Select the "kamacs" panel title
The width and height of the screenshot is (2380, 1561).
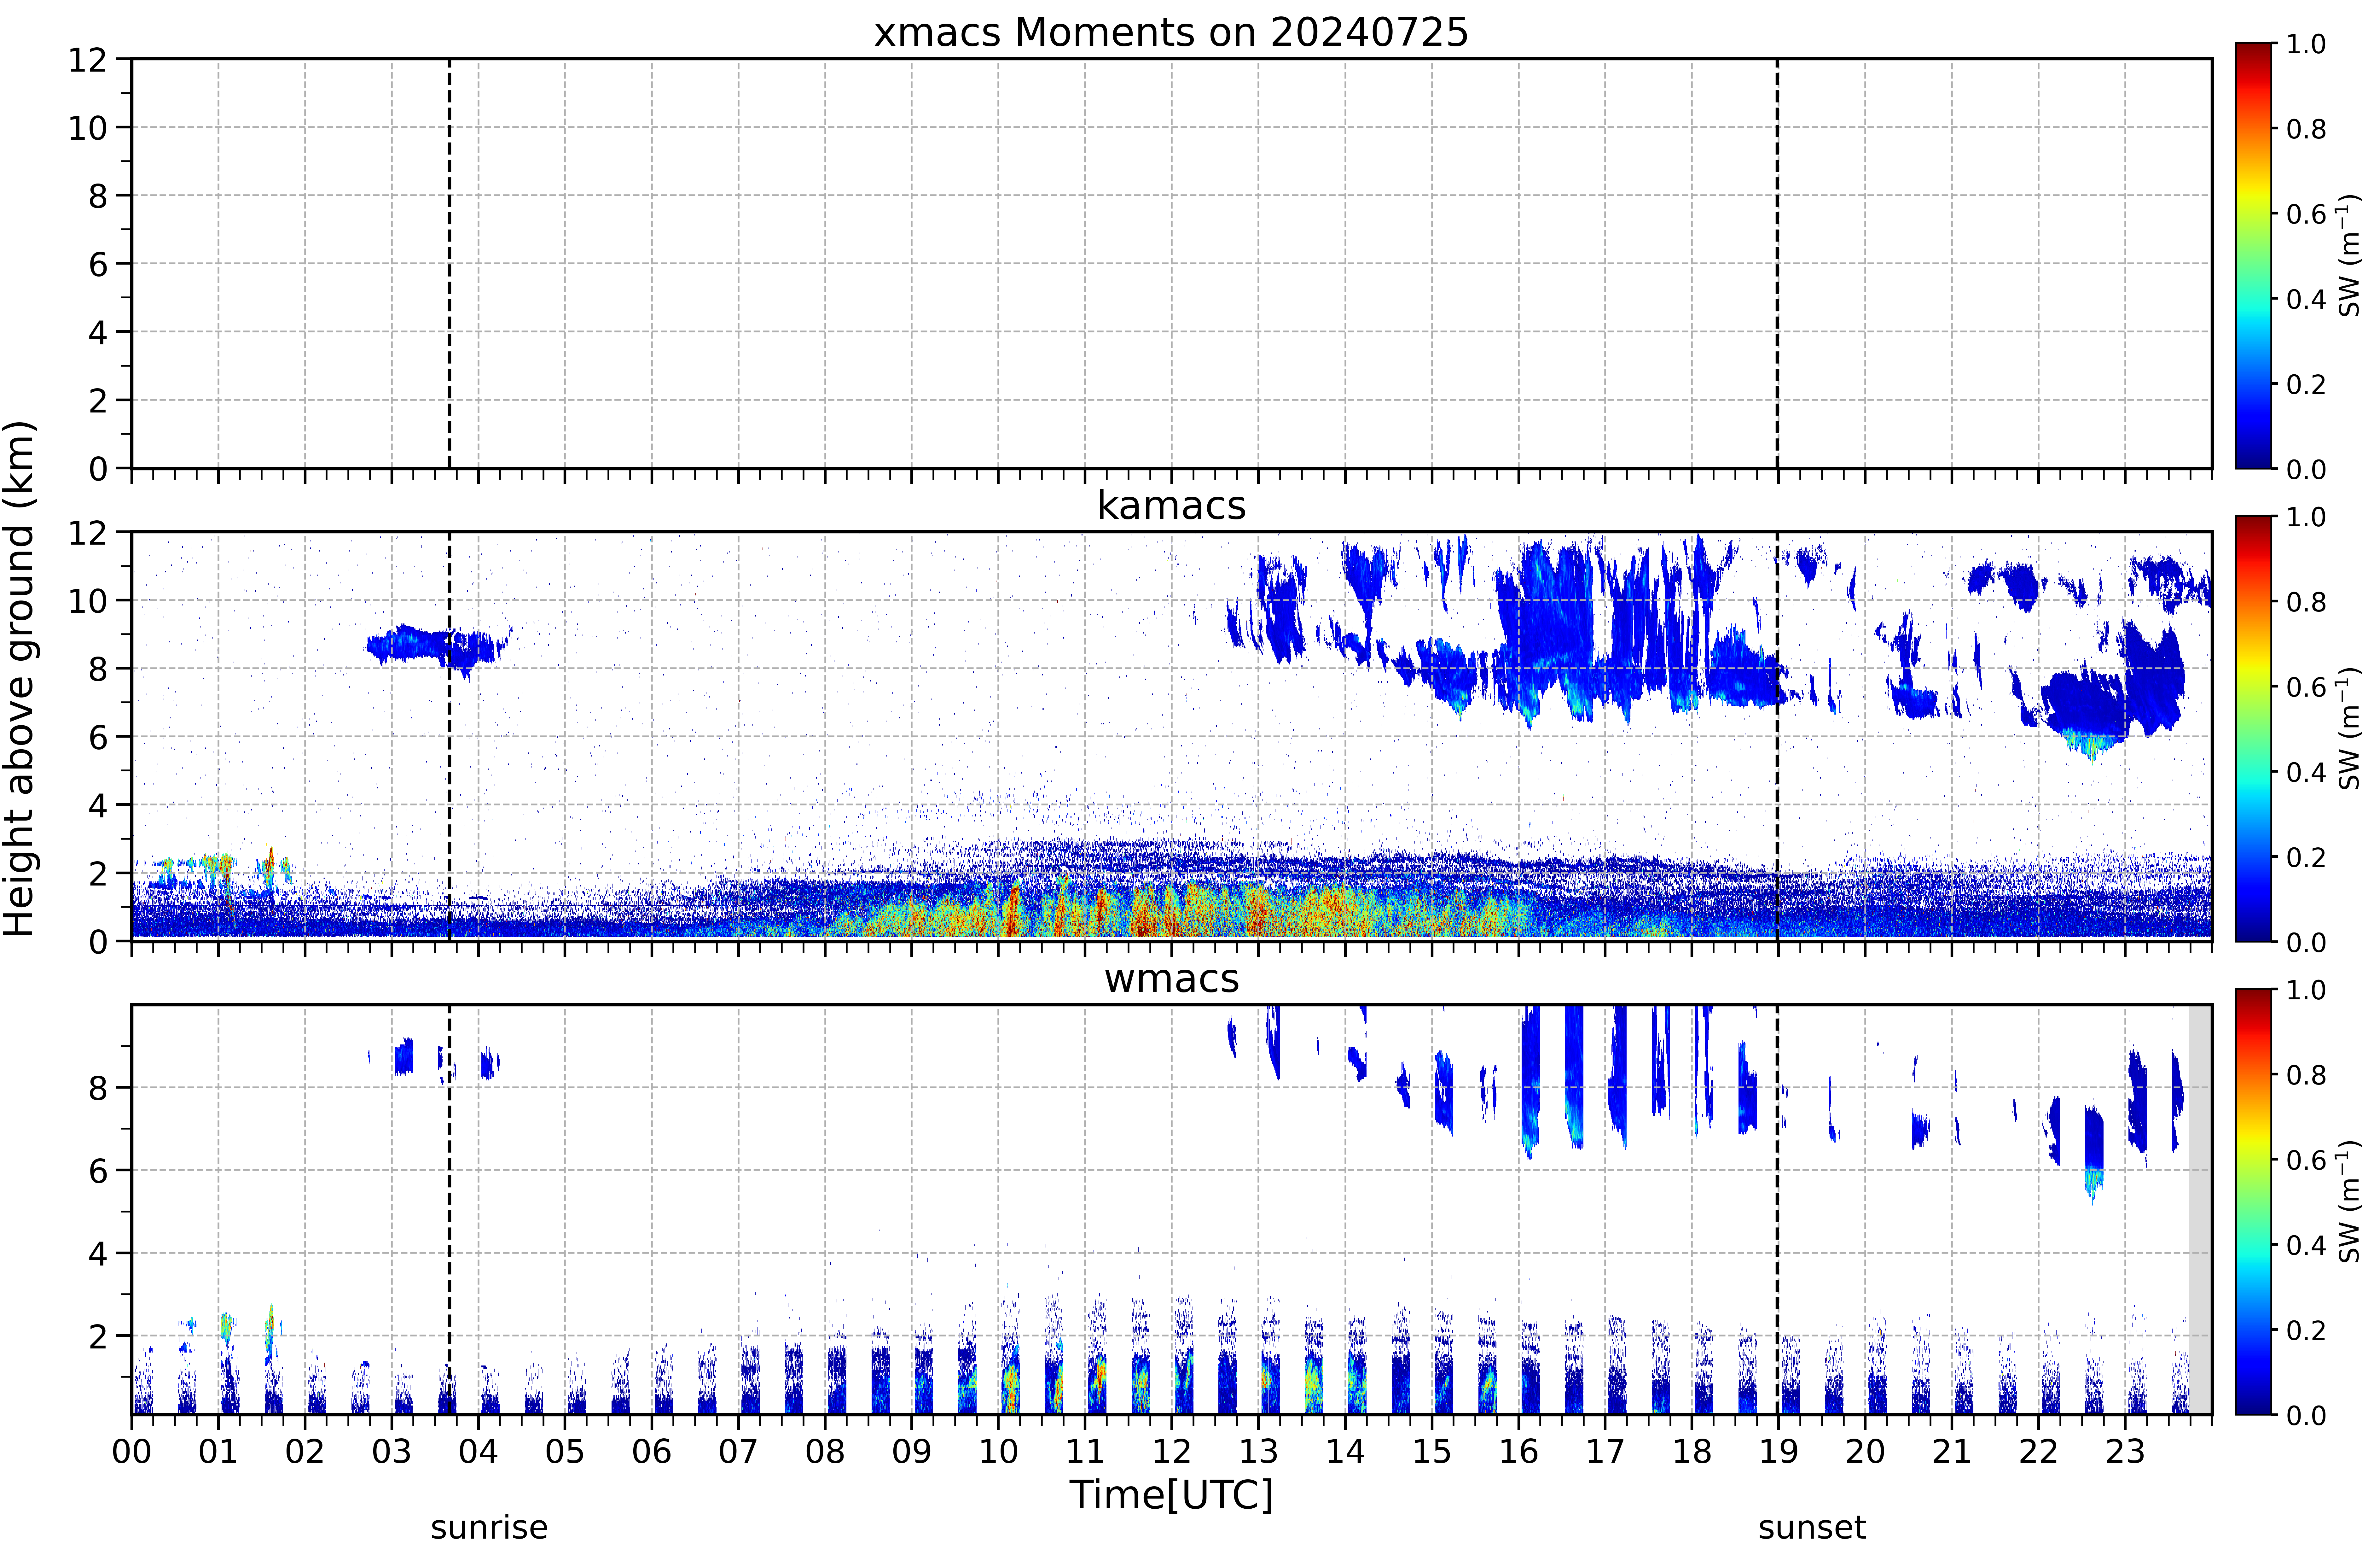[x=1171, y=505]
